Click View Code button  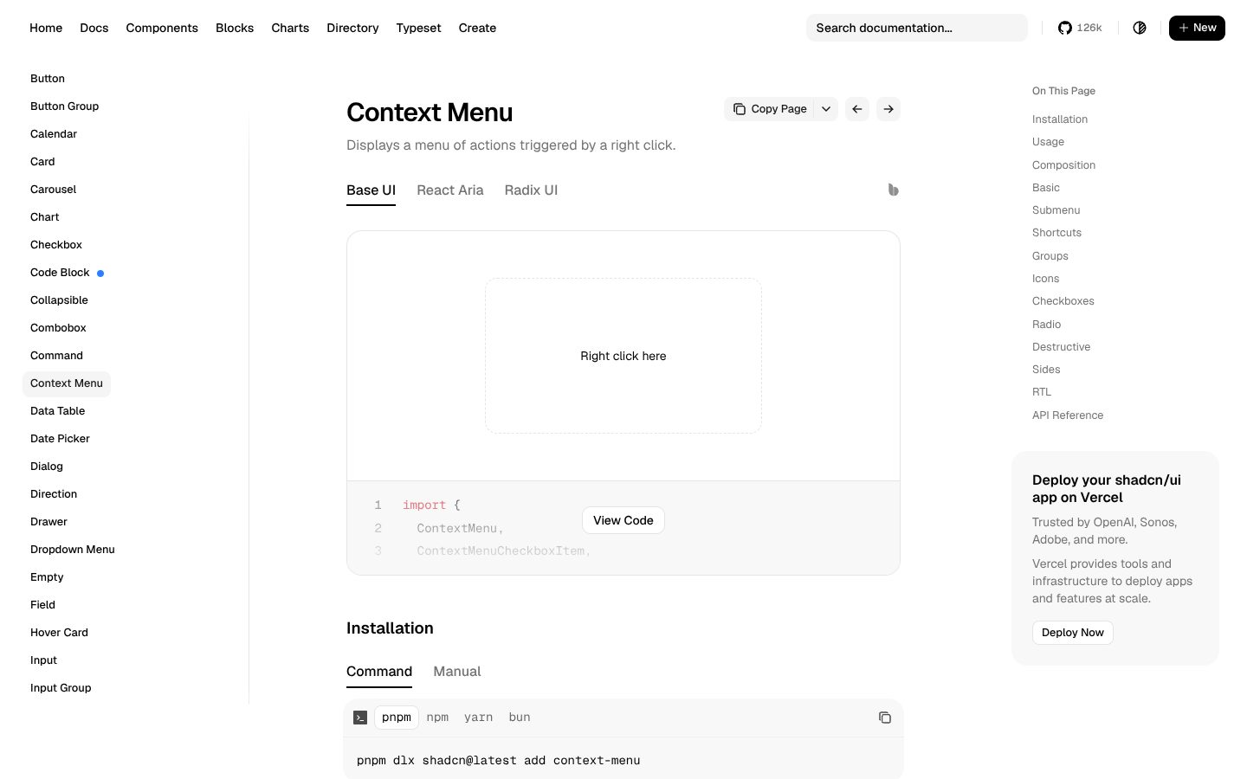click(x=623, y=520)
